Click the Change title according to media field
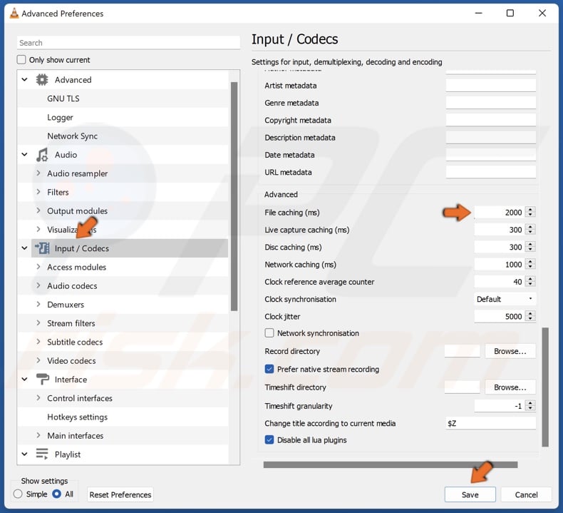Viewport: 563px width, 513px height. [x=491, y=423]
